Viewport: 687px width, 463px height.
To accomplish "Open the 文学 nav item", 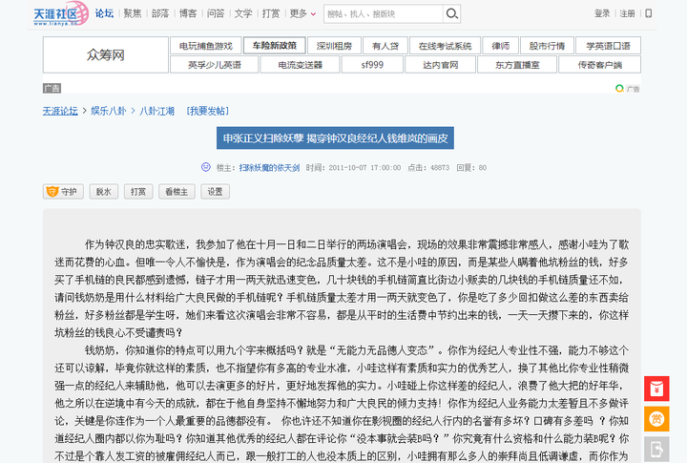I will coord(243,13).
